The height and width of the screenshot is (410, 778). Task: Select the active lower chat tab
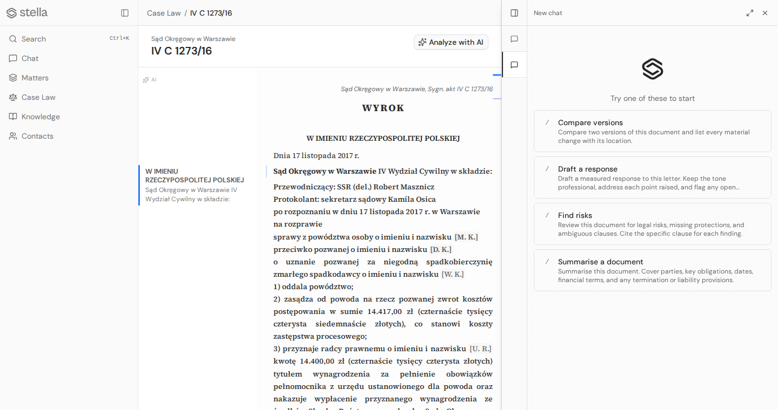point(514,65)
